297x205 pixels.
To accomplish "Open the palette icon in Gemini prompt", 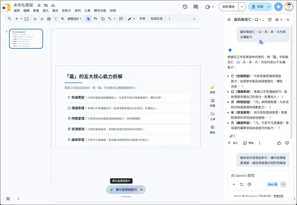I will 250,185.
